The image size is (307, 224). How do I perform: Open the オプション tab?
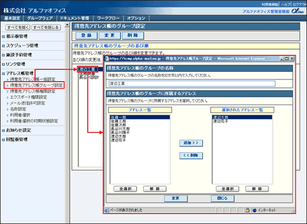pyautogui.click(x=136, y=18)
